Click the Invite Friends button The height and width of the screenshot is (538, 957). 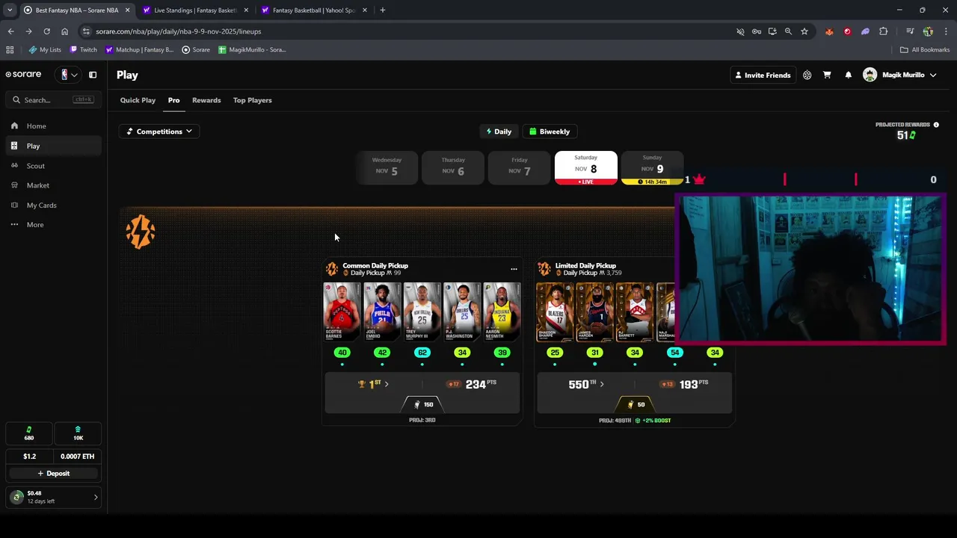point(763,75)
